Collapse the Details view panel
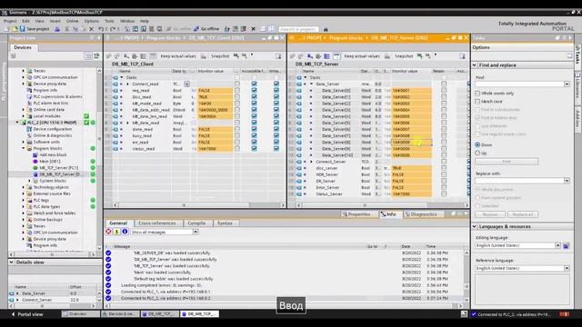Viewport: 582px width, 327px height. pyautogui.click(x=12, y=263)
